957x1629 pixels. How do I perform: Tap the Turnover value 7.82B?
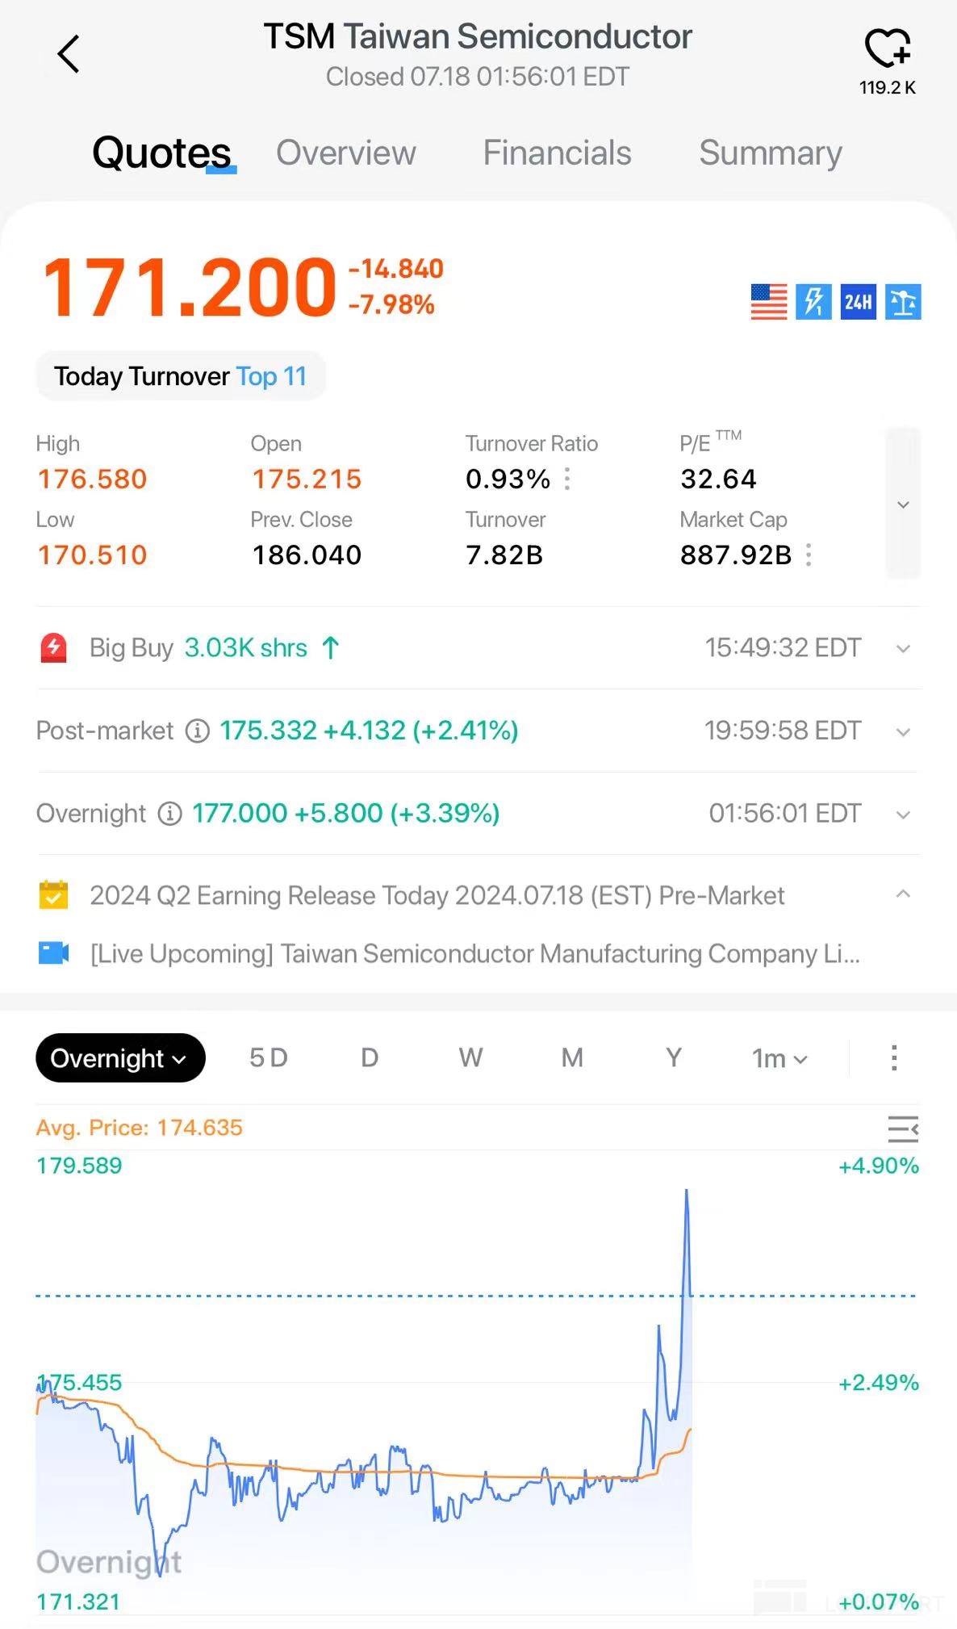504,555
